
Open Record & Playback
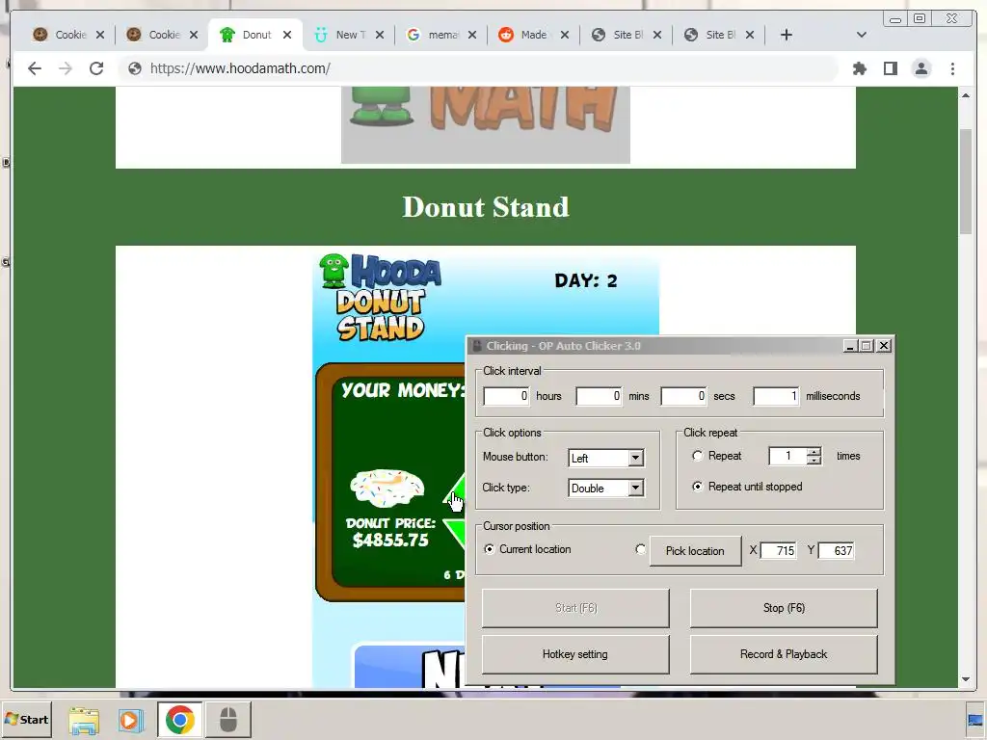click(x=784, y=654)
